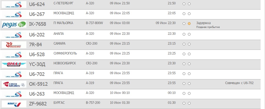Click the Yamal airline logo for YC-30Д
265x109 pixels.
14,64
